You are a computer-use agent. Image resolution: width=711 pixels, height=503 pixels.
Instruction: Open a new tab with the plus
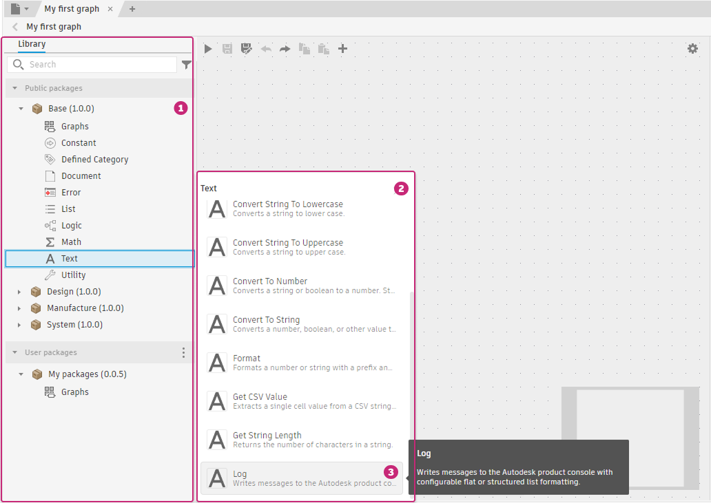[x=132, y=9]
